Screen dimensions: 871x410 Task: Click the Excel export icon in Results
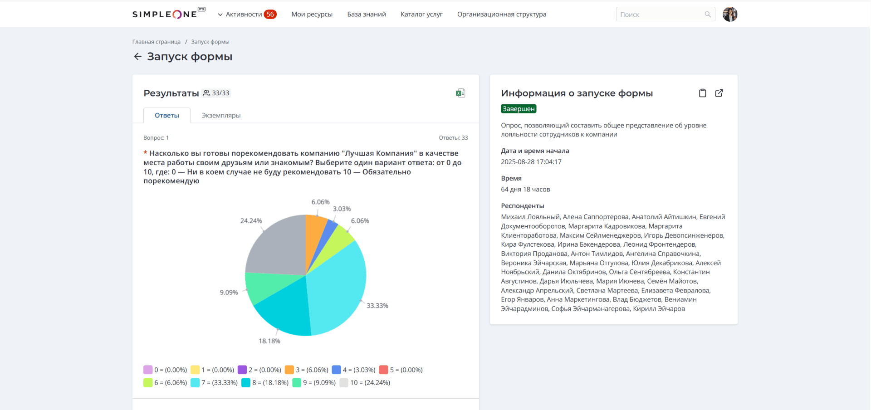pyautogui.click(x=460, y=93)
